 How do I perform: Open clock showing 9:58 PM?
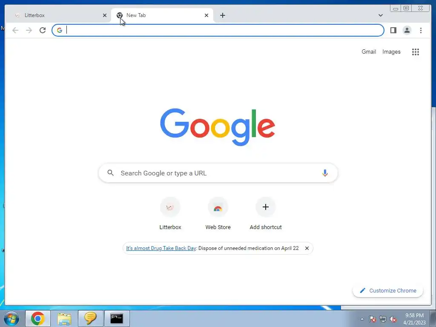click(x=414, y=319)
